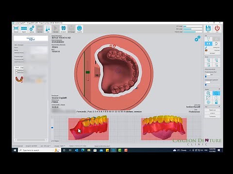Click the top-left Group panel icon

pyautogui.click(x=208, y=60)
